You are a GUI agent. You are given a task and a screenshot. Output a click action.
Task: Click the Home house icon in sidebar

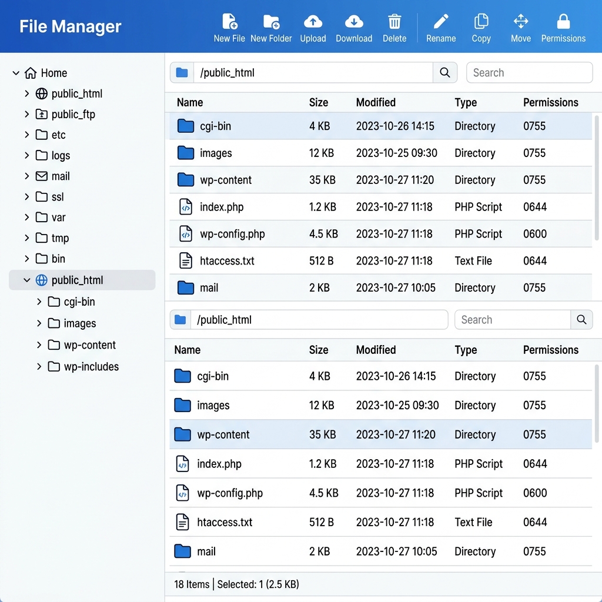point(31,73)
